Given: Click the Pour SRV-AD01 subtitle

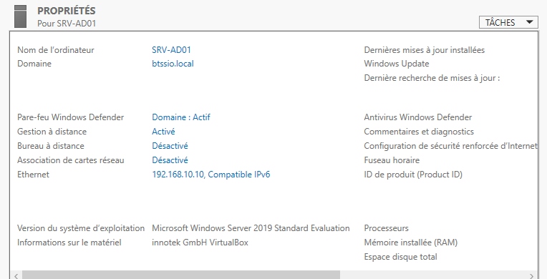Looking at the screenshot, I should click(67, 24).
